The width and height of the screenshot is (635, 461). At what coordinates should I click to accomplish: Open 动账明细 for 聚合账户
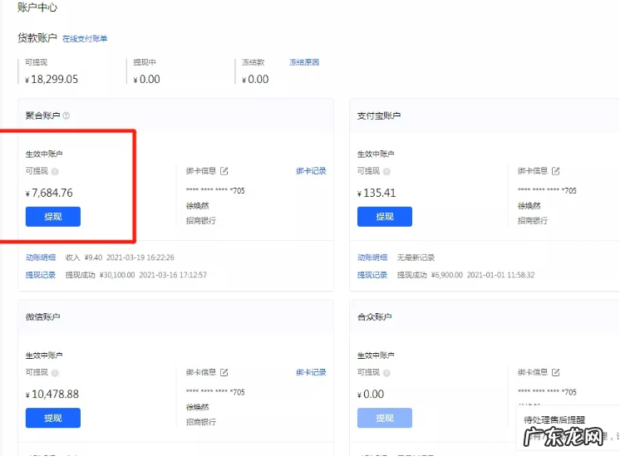41,257
